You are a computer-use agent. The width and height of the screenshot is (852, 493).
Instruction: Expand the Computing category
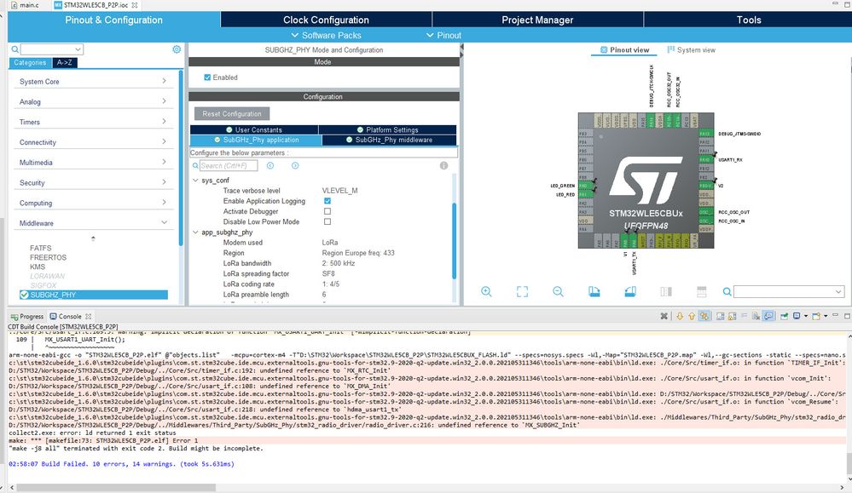[92, 203]
